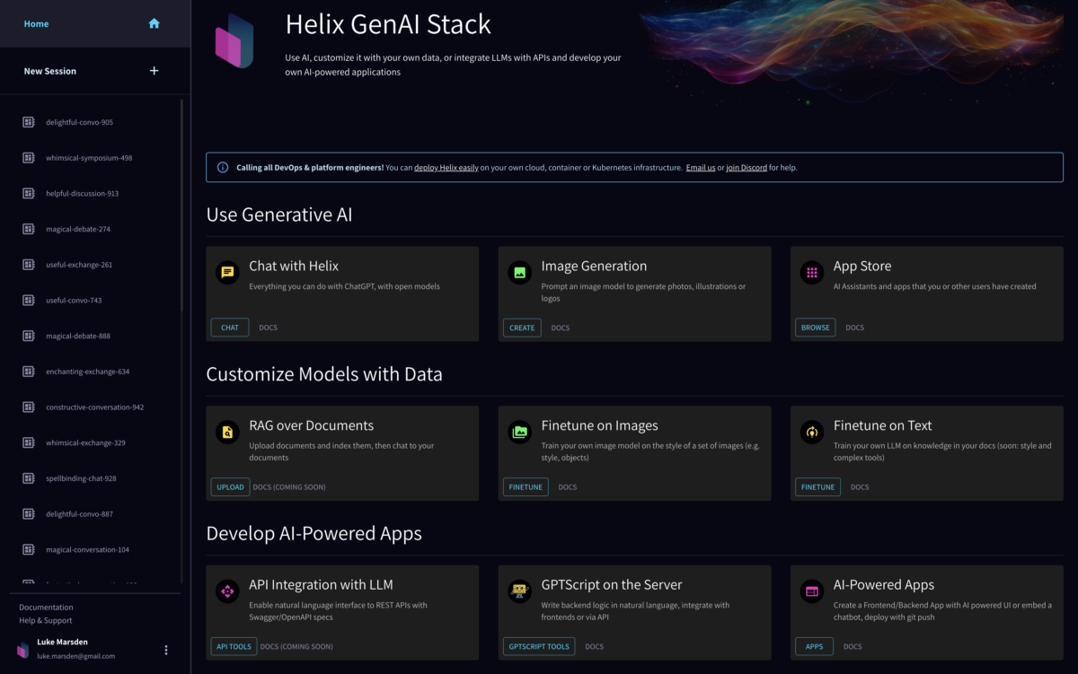Image resolution: width=1078 pixels, height=674 pixels.
Task: Select the App Store grid icon
Action: [812, 271]
